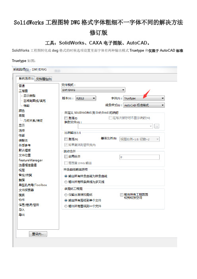Select 区域剖面线/填充 tree item
Image resolution: width=197 pixels, height=279 pixels.
coord(35,101)
